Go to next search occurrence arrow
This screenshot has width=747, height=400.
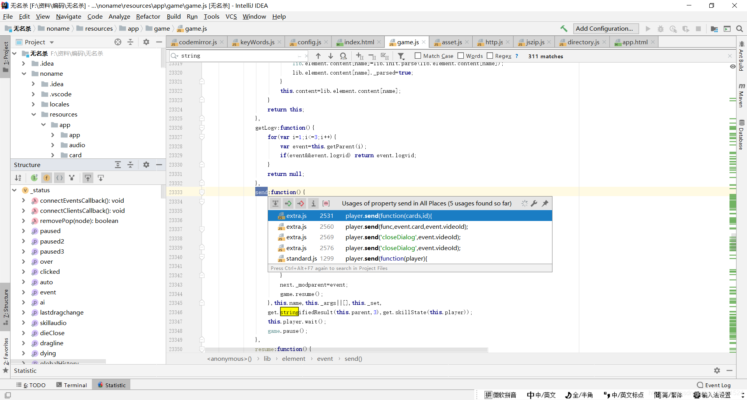pos(331,56)
